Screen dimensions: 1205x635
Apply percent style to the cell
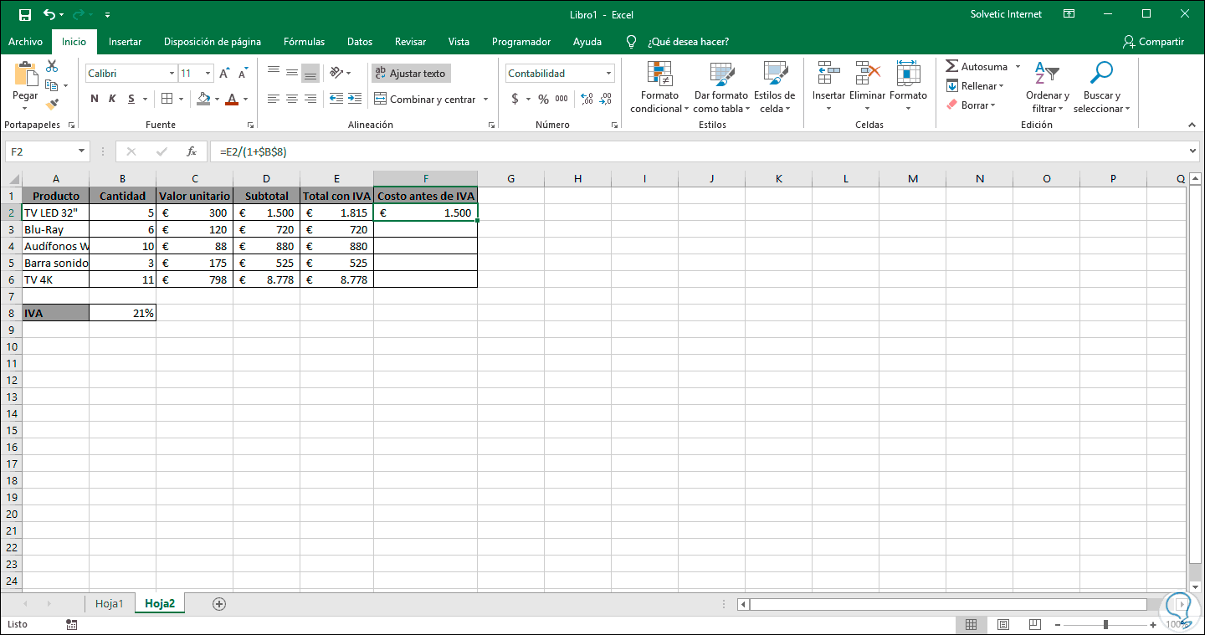pyautogui.click(x=543, y=99)
